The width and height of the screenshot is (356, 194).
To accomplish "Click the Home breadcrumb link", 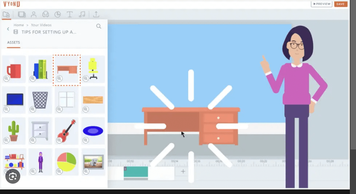I will (x=19, y=25).
